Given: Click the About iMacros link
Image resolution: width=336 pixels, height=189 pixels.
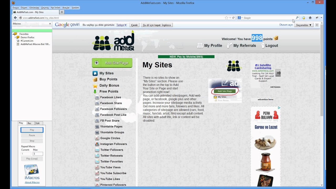Looking at the screenshot, I should (x=32, y=182).
